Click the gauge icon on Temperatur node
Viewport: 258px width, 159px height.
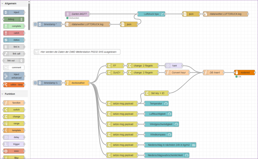pyautogui.click(x=166, y=103)
